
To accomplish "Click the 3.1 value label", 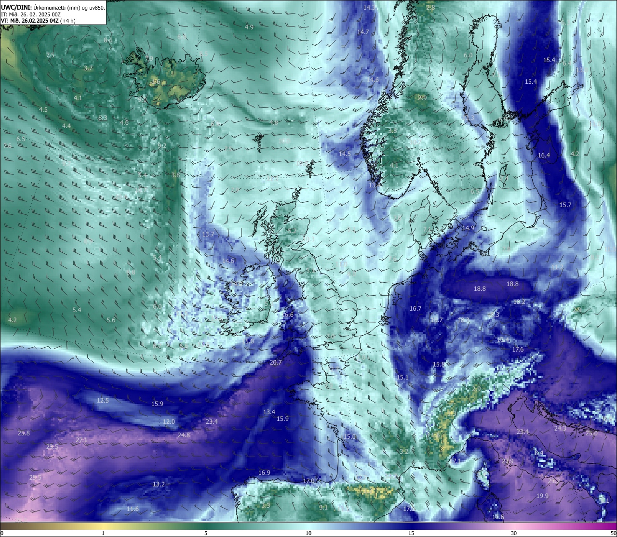I will tap(323, 507).
